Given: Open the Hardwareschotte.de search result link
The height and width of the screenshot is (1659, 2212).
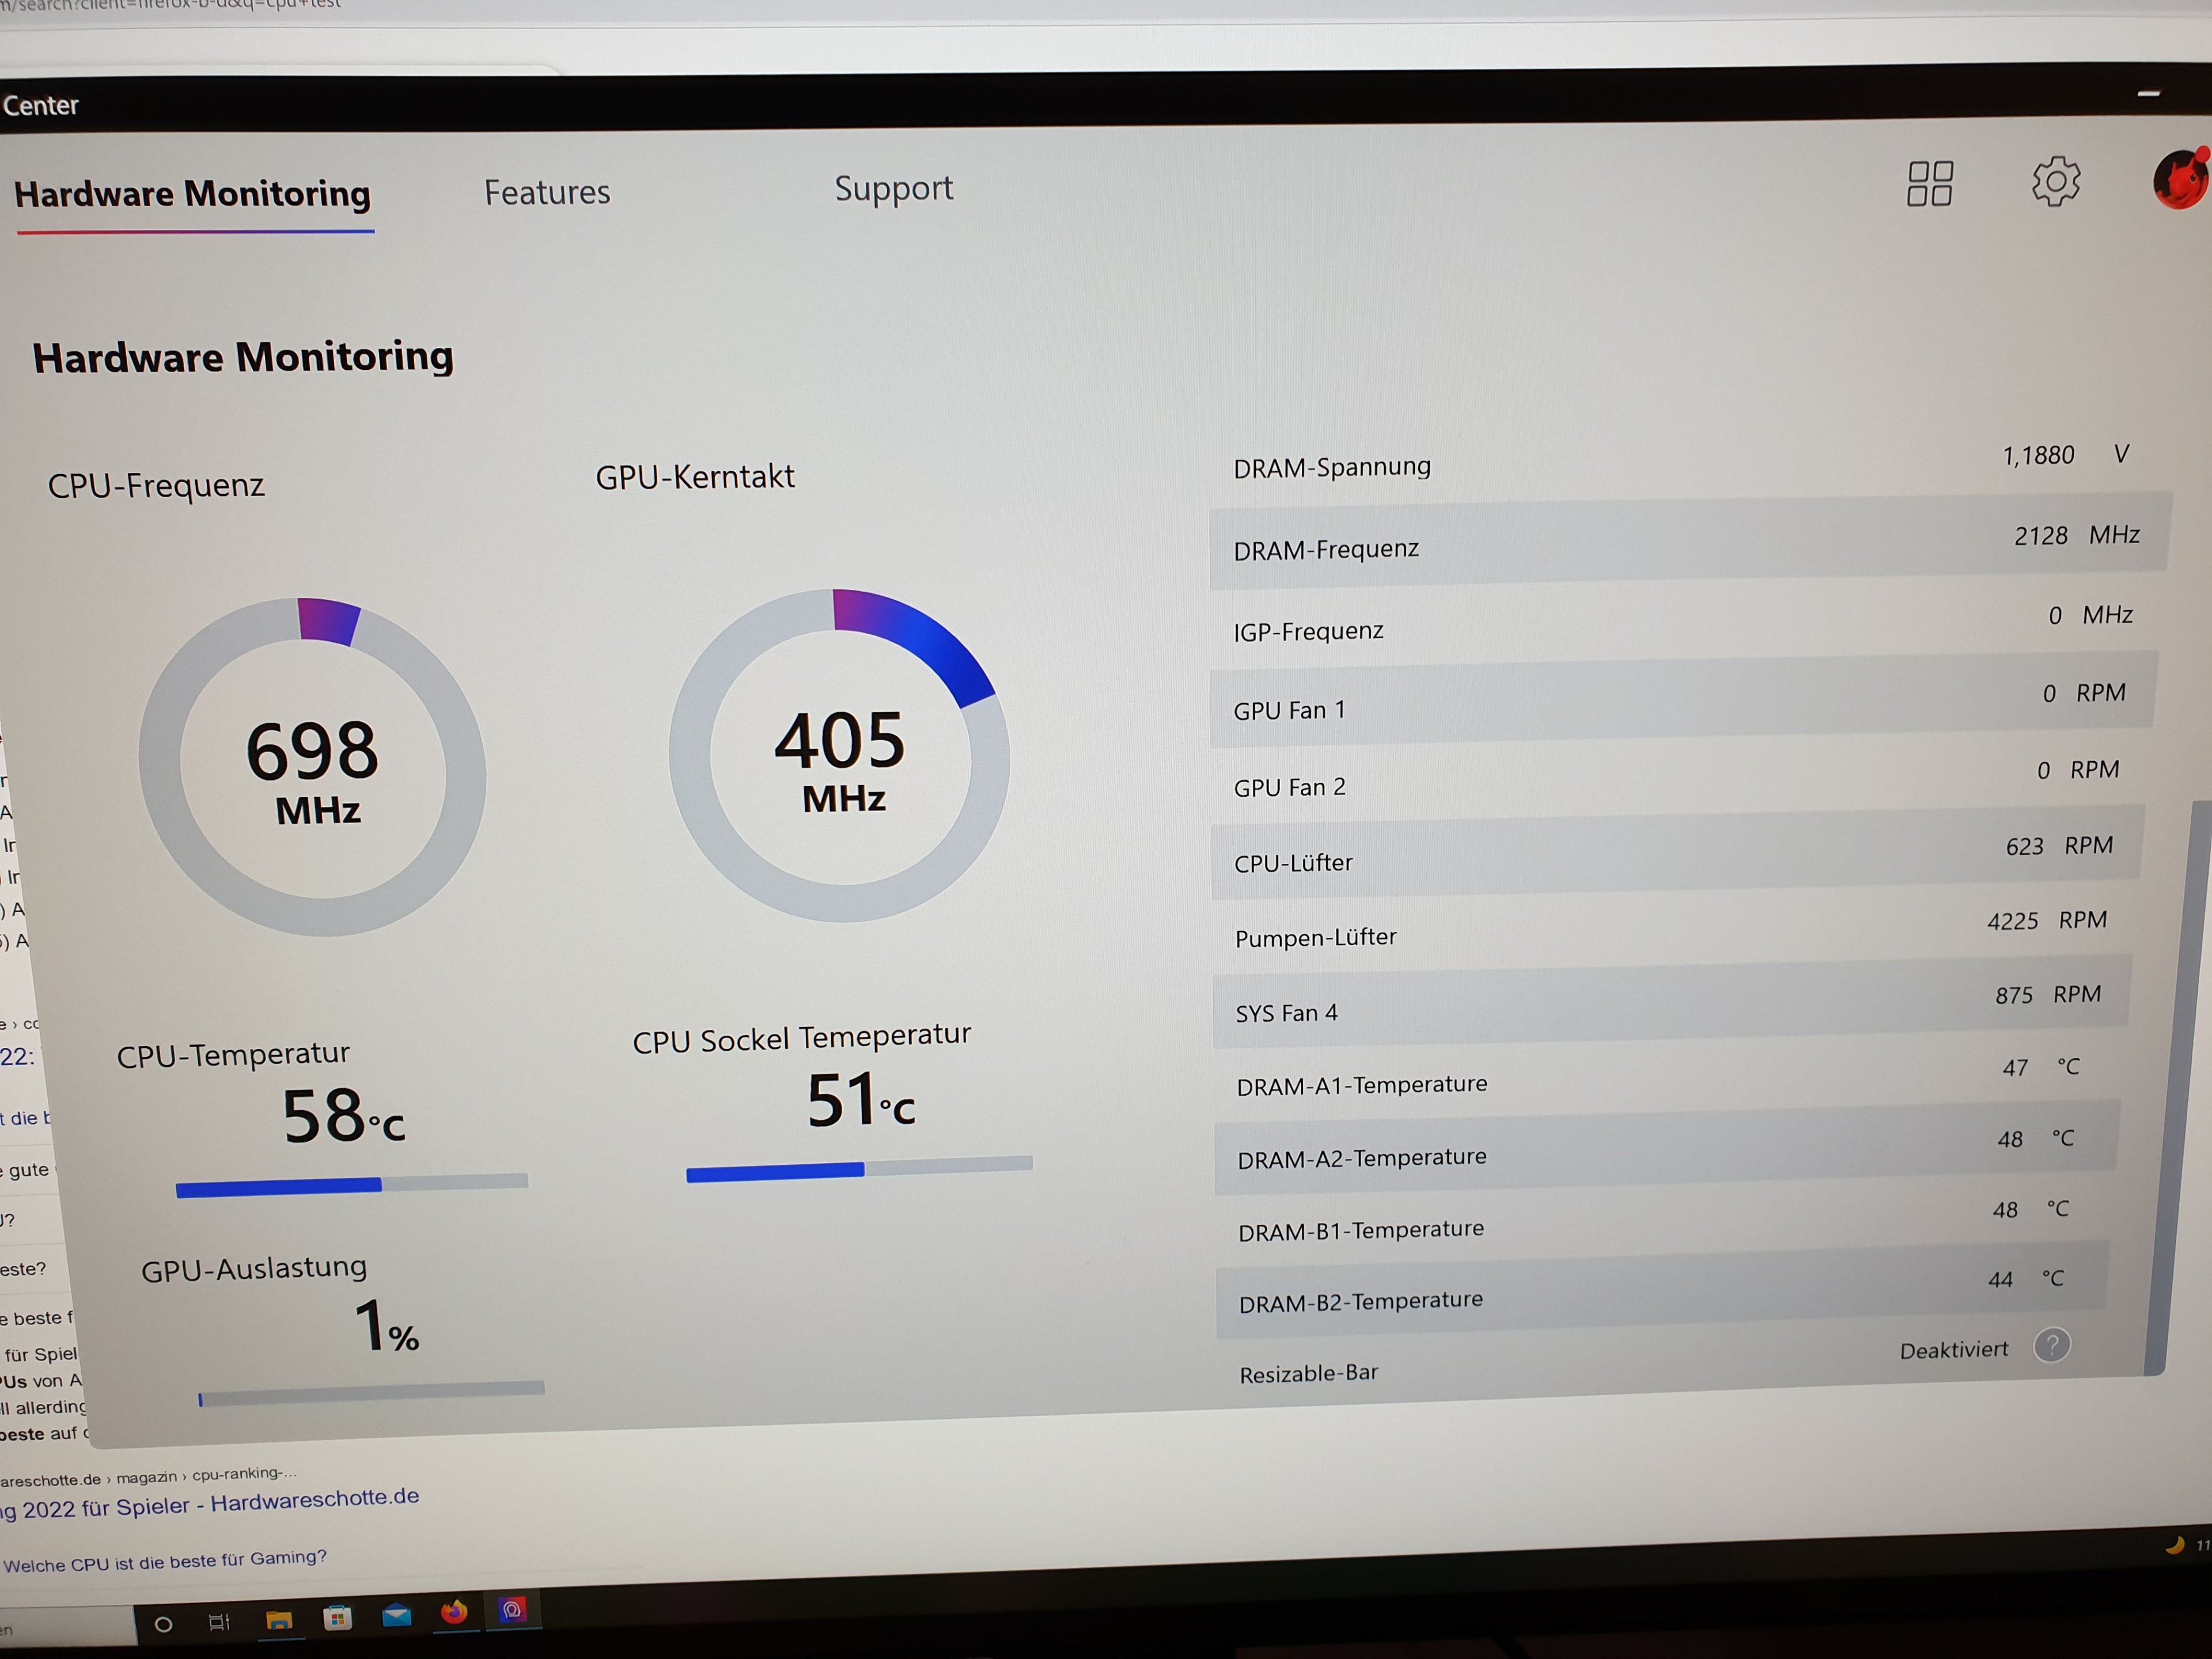Looking at the screenshot, I should pyautogui.click(x=210, y=1504).
